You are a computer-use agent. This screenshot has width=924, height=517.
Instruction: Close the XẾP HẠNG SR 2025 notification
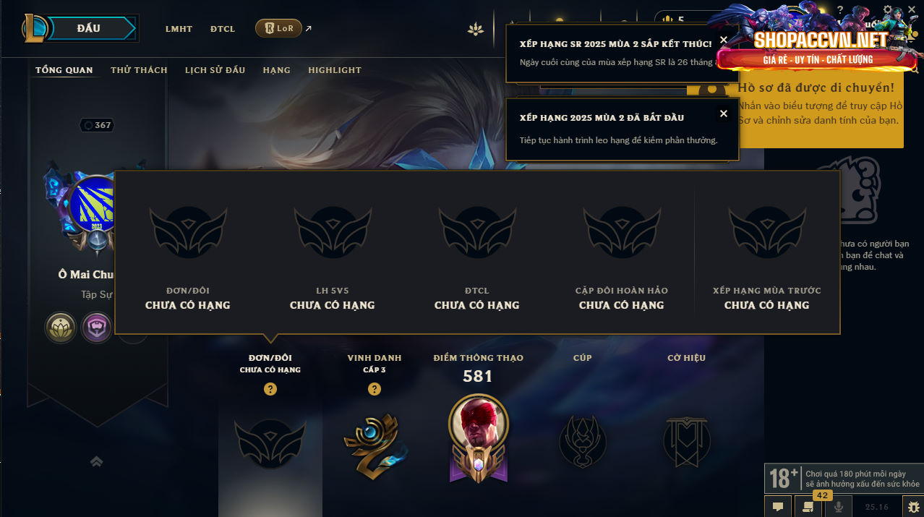(x=724, y=40)
